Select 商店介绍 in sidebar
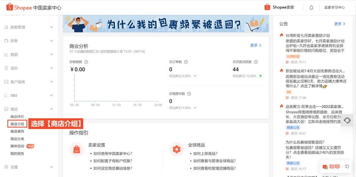356x177 pixels. click(17, 124)
